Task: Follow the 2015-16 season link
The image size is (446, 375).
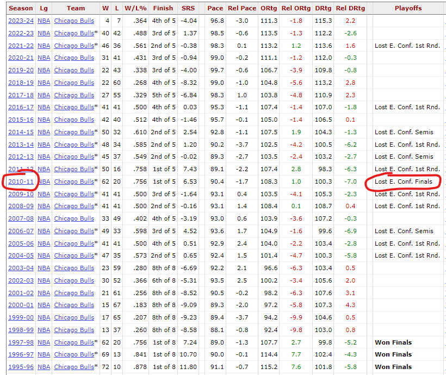Action: point(21,120)
